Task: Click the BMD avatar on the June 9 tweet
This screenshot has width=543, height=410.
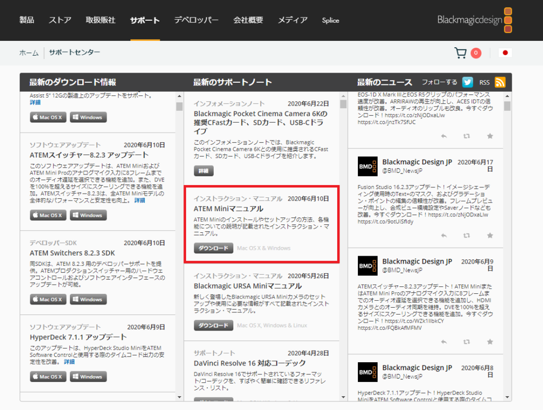Action: pos(367,266)
